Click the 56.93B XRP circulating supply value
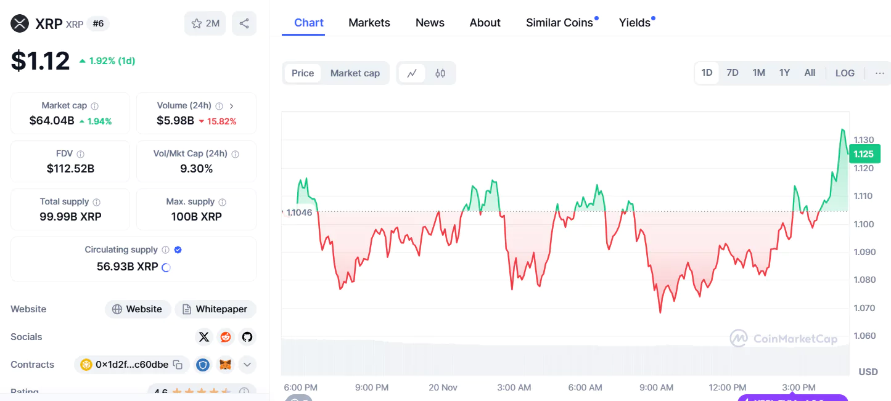 [127, 267]
